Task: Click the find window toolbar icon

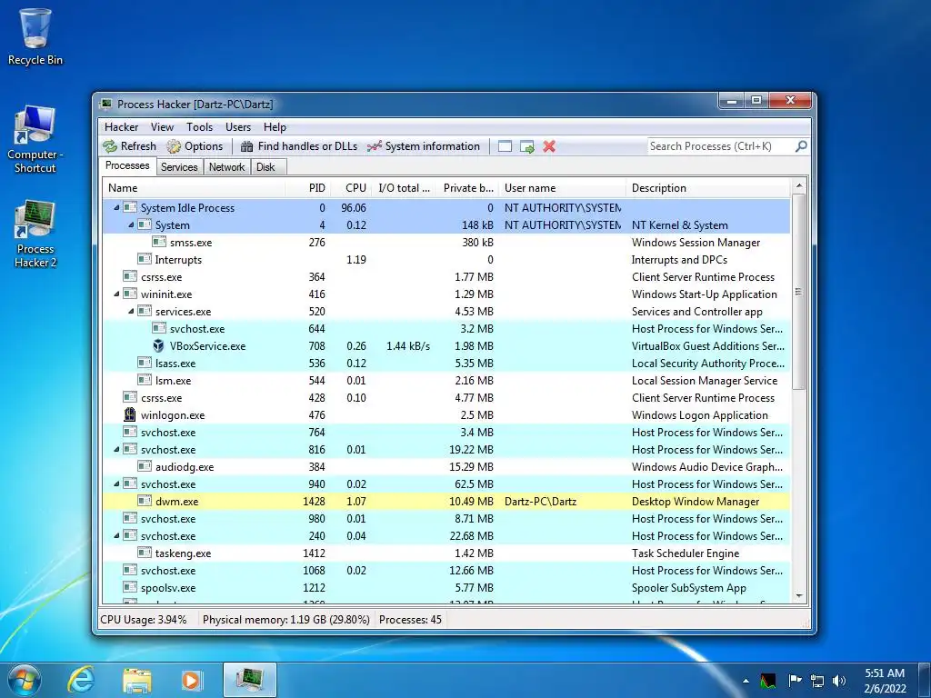Action: [x=505, y=146]
